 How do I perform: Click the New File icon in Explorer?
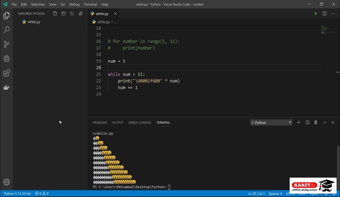pos(55,14)
